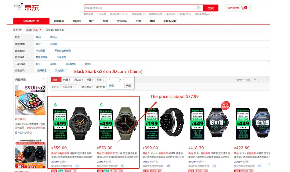Open customer service chat for ¥399.00 watch

(168, 166)
